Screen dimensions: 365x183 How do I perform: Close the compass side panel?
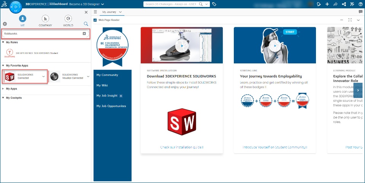point(86,12)
